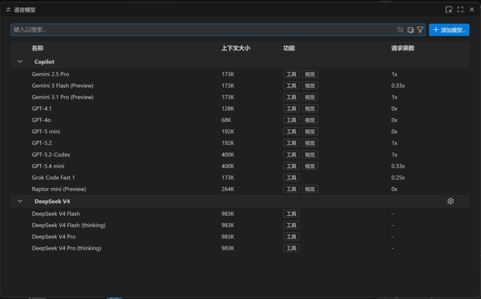Click the 68K context size for GPT-4o
481x299 pixels.
(x=226, y=120)
